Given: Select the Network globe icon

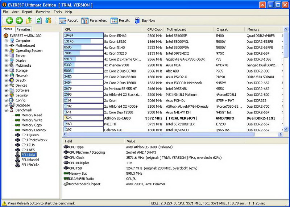Looking at the screenshot, I should pyautogui.click(x=12, y=75).
